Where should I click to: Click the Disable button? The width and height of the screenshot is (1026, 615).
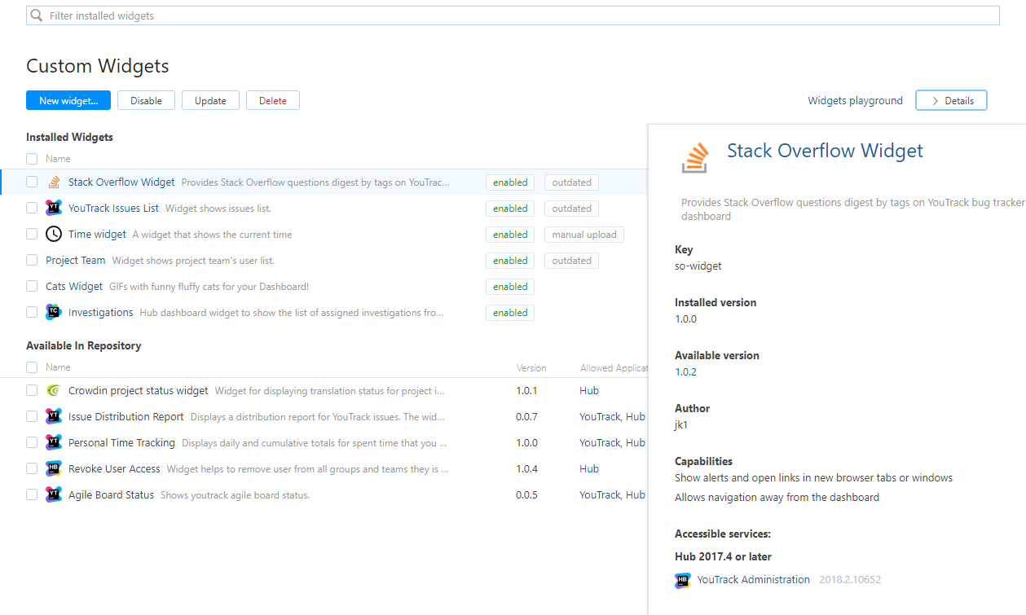(x=146, y=101)
